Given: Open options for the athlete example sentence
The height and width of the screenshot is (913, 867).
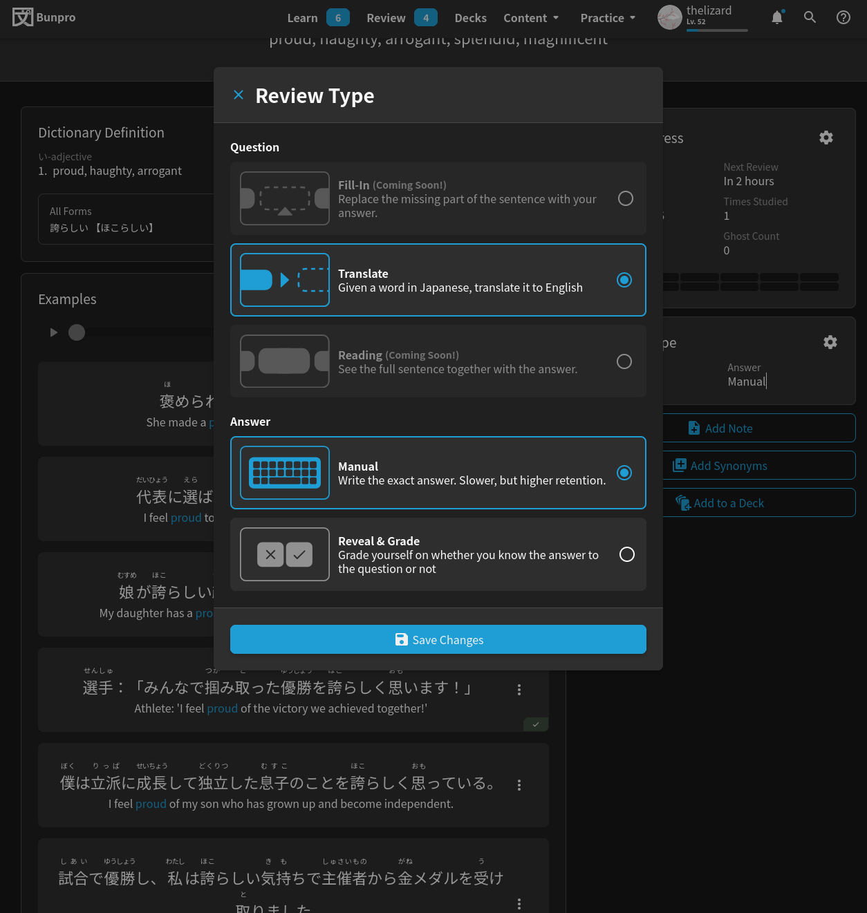Looking at the screenshot, I should [519, 690].
